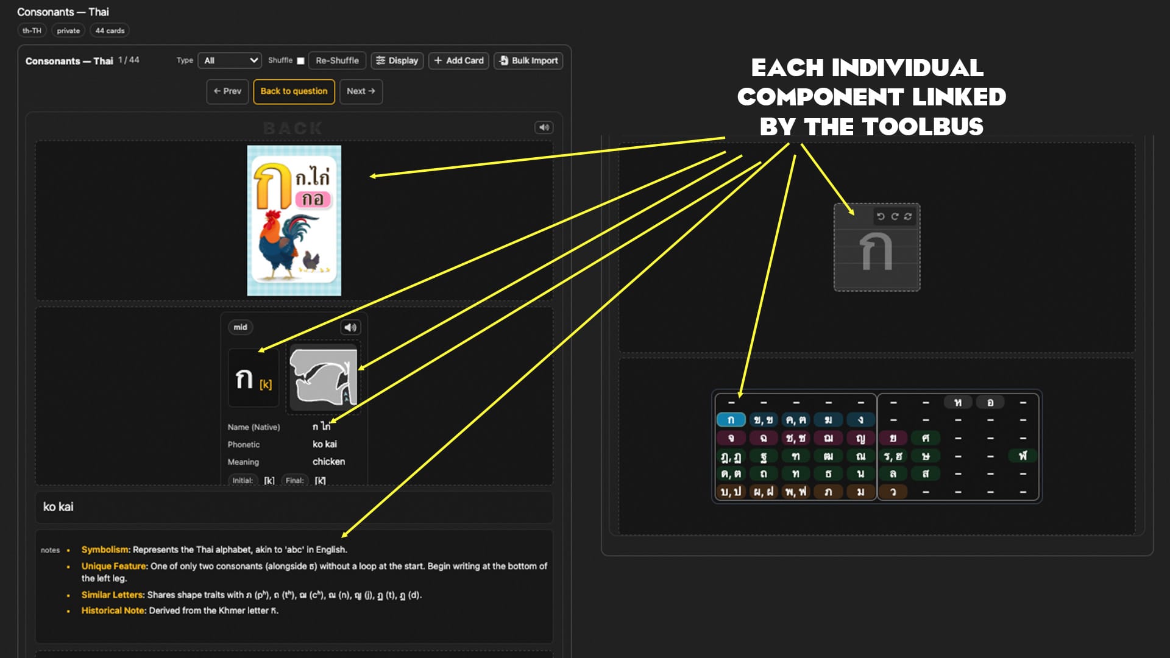Viewport: 1170px width, 658px height.
Task: Select ว in consonant chart
Action: click(x=893, y=492)
